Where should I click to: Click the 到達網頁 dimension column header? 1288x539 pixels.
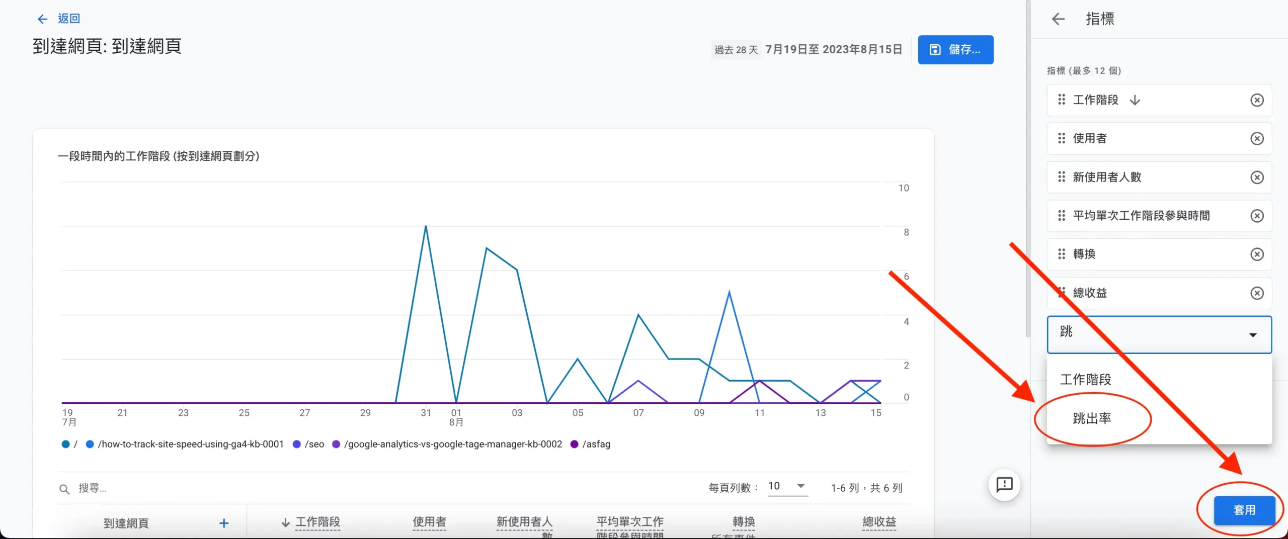coord(126,523)
